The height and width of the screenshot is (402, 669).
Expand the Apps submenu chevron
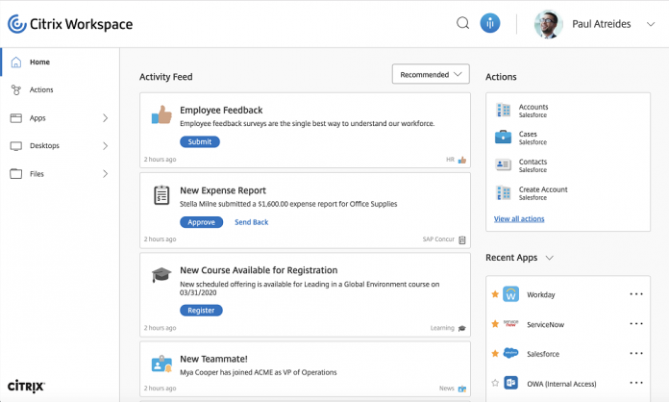click(105, 117)
